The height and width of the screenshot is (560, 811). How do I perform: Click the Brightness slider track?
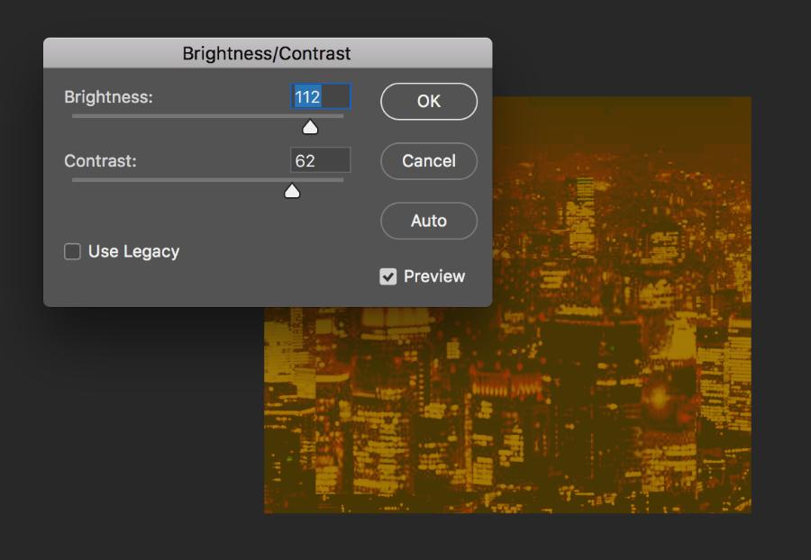pyautogui.click(x=180, y=116)
